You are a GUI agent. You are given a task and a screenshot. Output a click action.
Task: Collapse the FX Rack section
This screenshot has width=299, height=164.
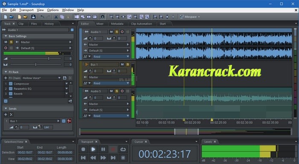[x=6, y=72]
